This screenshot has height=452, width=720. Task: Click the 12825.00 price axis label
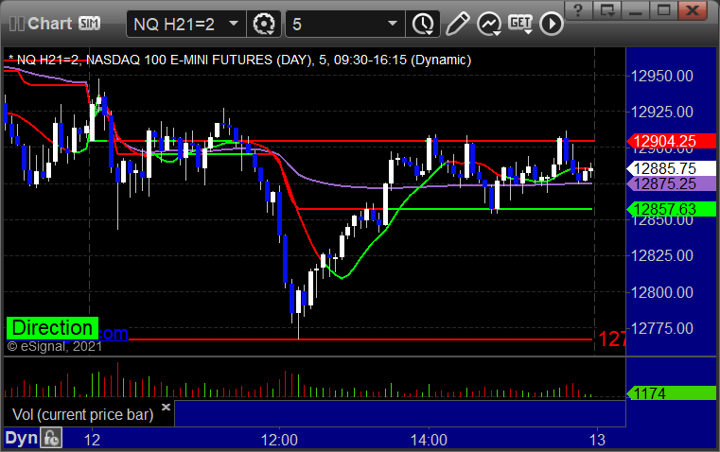pyautogui.click(x=662, y=255)
